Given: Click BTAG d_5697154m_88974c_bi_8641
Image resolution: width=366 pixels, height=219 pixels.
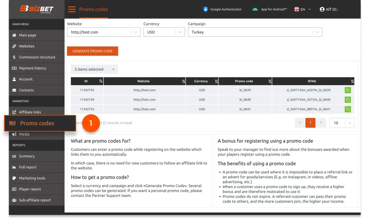Looking at the screenshot, I should (x=308, y=109).
